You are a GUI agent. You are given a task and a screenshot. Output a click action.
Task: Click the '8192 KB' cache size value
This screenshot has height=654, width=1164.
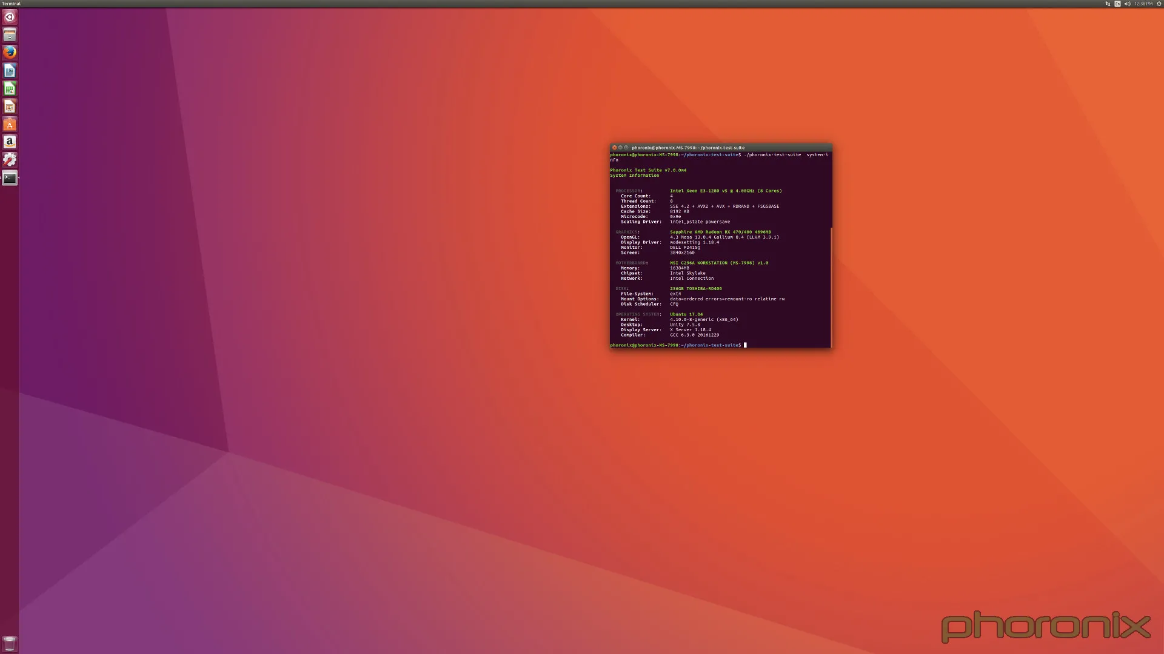point(679,211)
